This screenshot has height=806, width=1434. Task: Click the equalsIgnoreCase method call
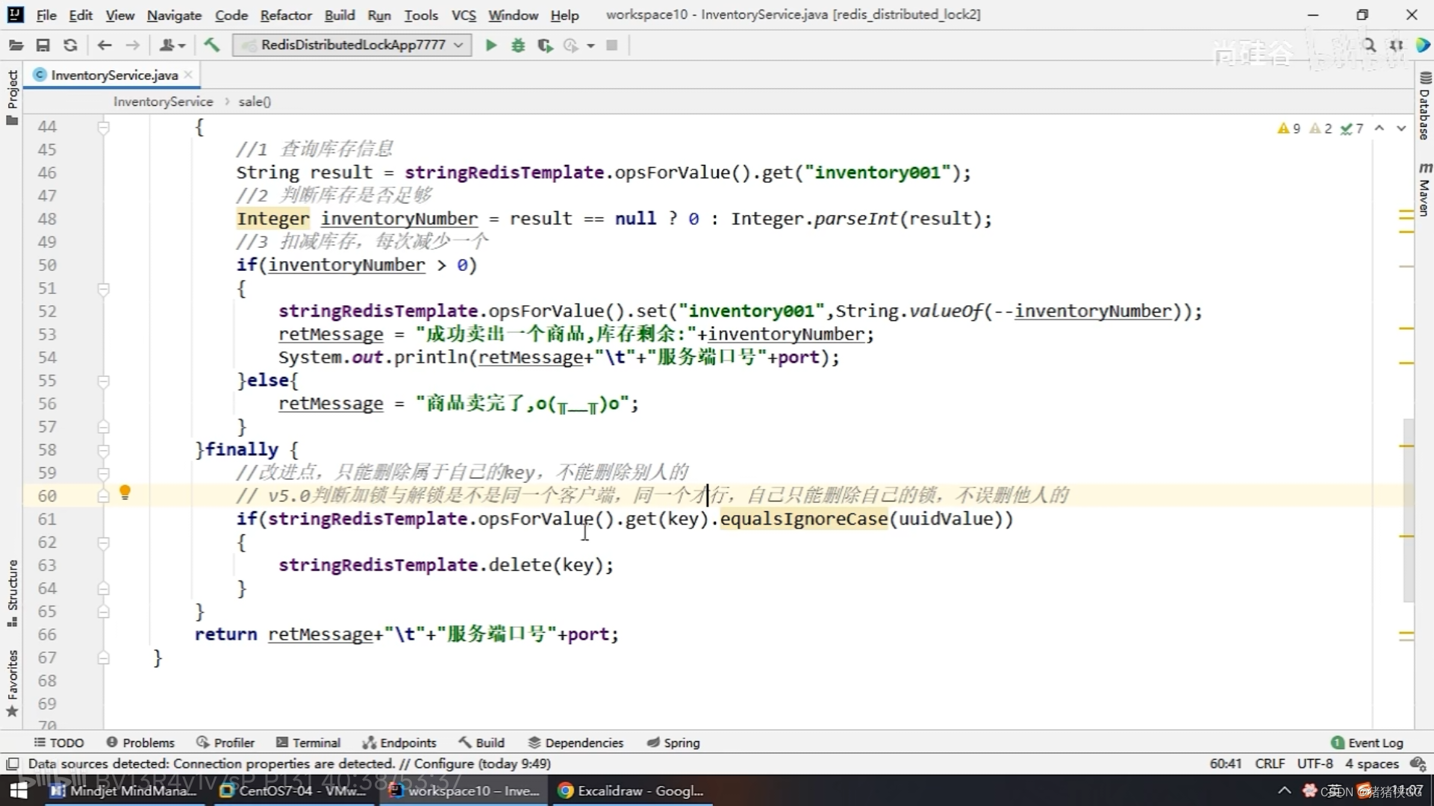click(804, 519)
